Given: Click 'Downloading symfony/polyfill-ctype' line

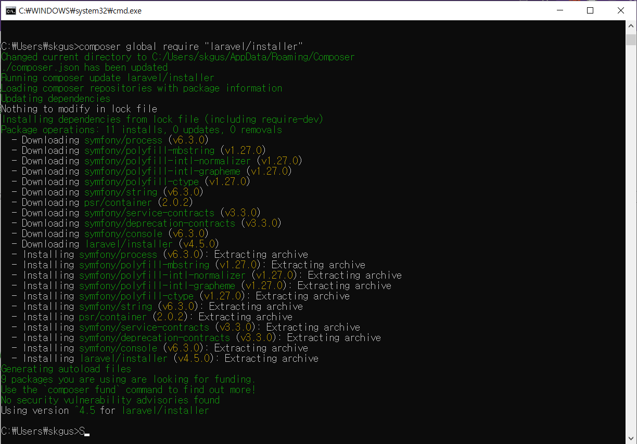Looking at the screenshot, I should pyautogui.click(x=131, y=181).
